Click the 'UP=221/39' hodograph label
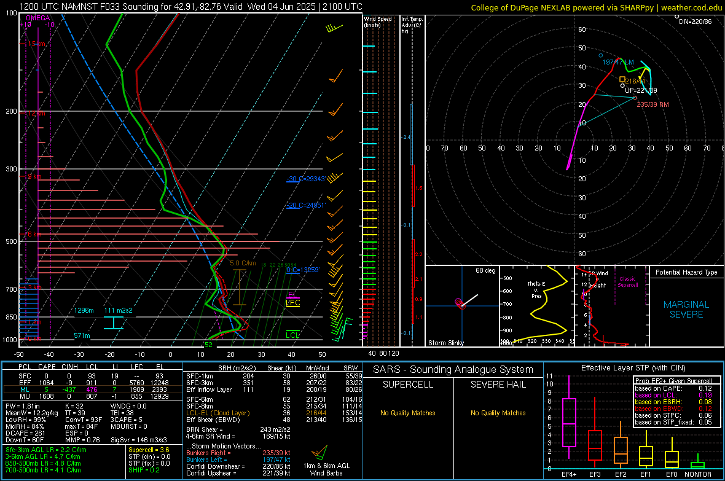This screenshot has width=725, height=481. coord(641,91)
